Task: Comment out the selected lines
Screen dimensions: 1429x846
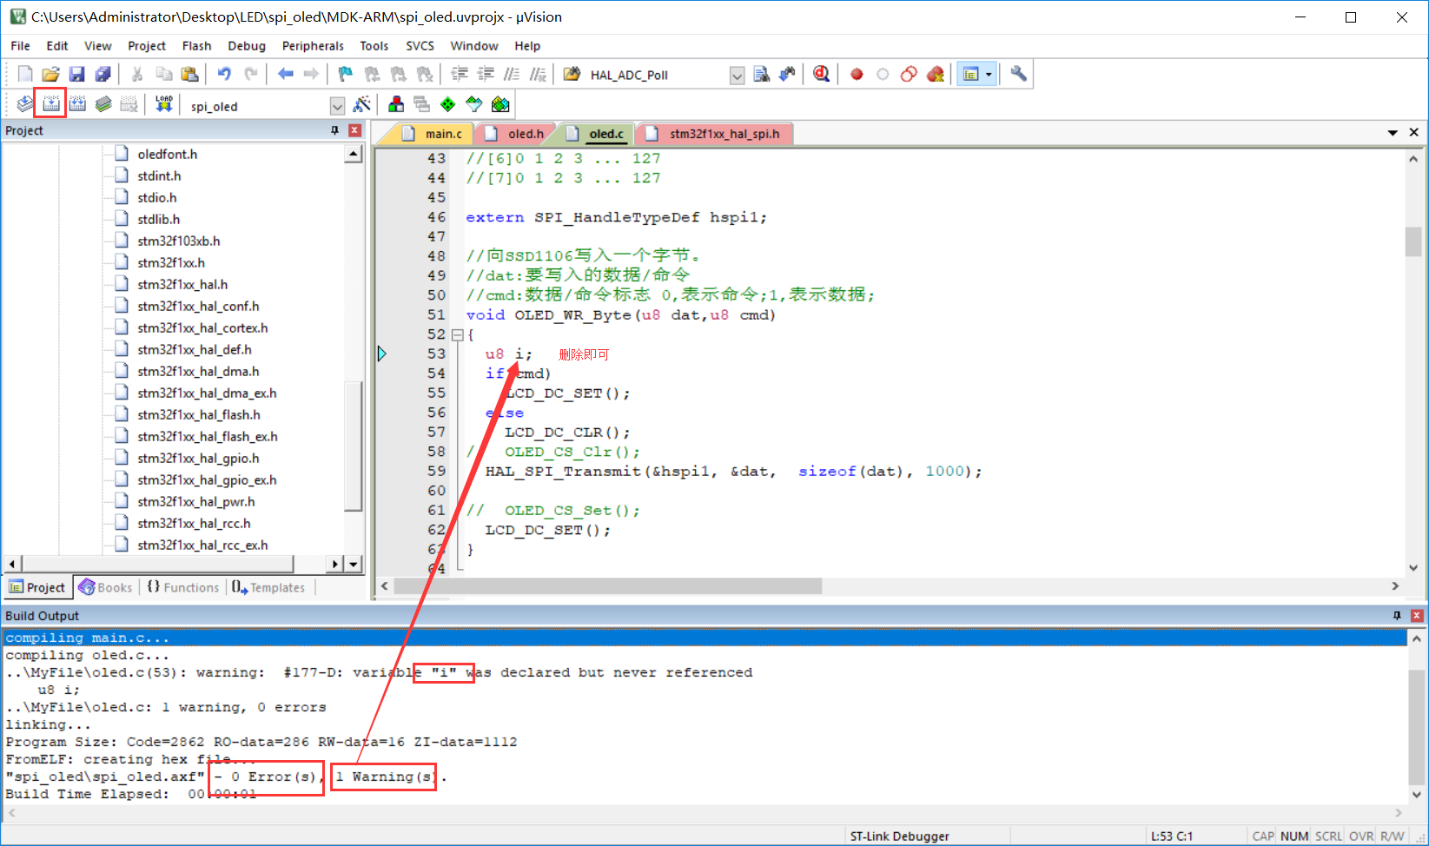Action: pyautogui.click(x=512, y=75)
